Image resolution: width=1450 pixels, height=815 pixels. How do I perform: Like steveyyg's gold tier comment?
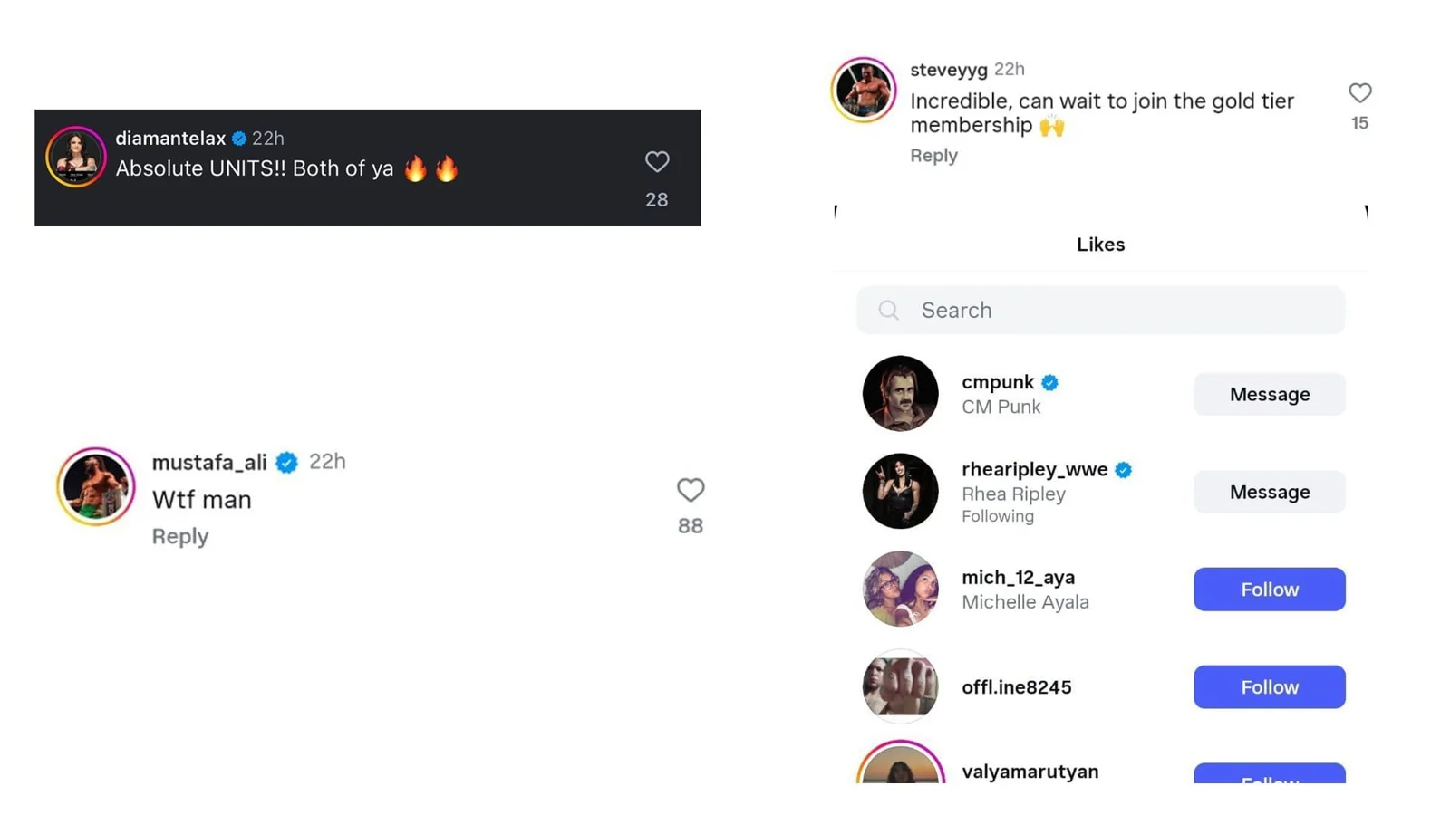pos(1359,93)
